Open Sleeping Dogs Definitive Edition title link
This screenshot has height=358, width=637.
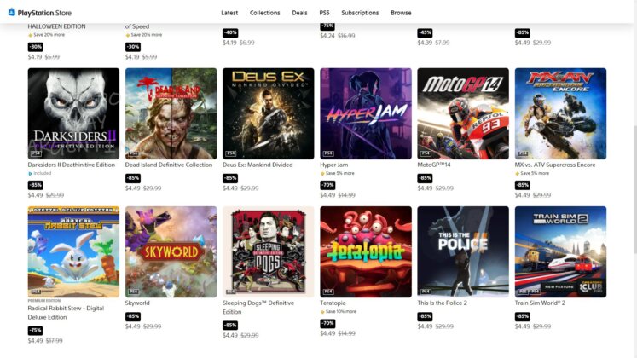[258, 308]
